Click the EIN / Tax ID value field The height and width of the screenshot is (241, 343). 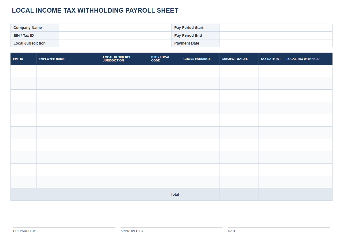pos(115,35)
